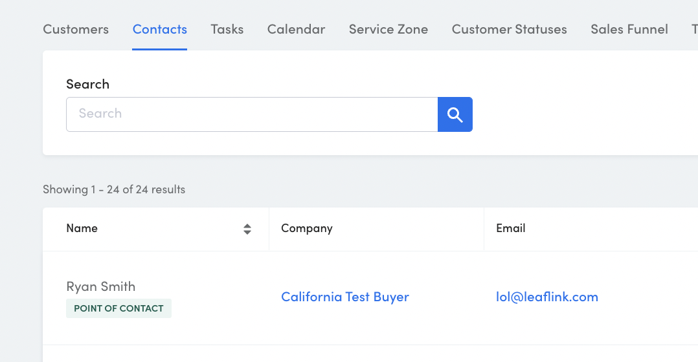
Task: Open the Customers tab
Action: 76,29
